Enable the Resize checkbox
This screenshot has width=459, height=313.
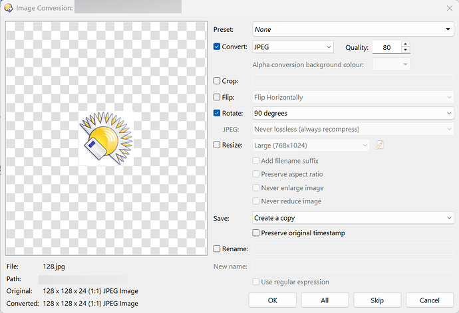coord(217,145)
